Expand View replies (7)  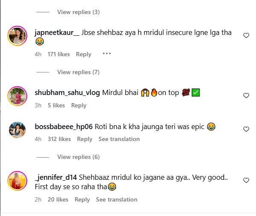pos(78,72)
